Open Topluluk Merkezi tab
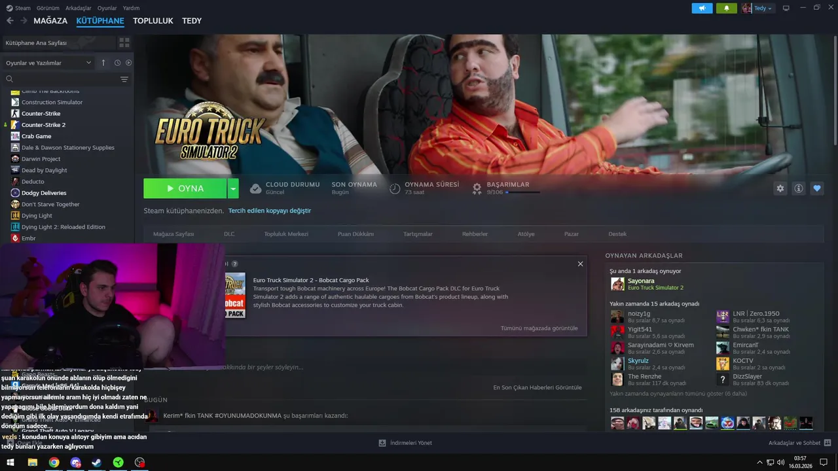 [x=286, y=234]
